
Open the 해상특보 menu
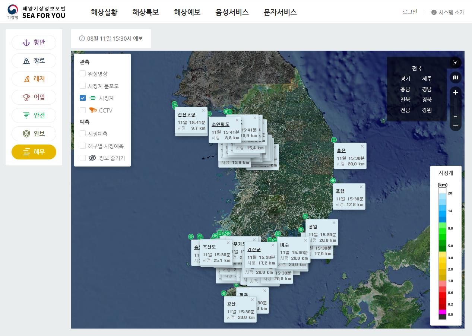(146, 12)
